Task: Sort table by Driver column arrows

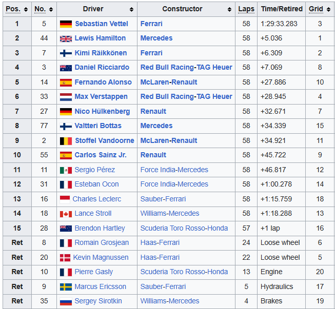Action: (x=132, y=9)
